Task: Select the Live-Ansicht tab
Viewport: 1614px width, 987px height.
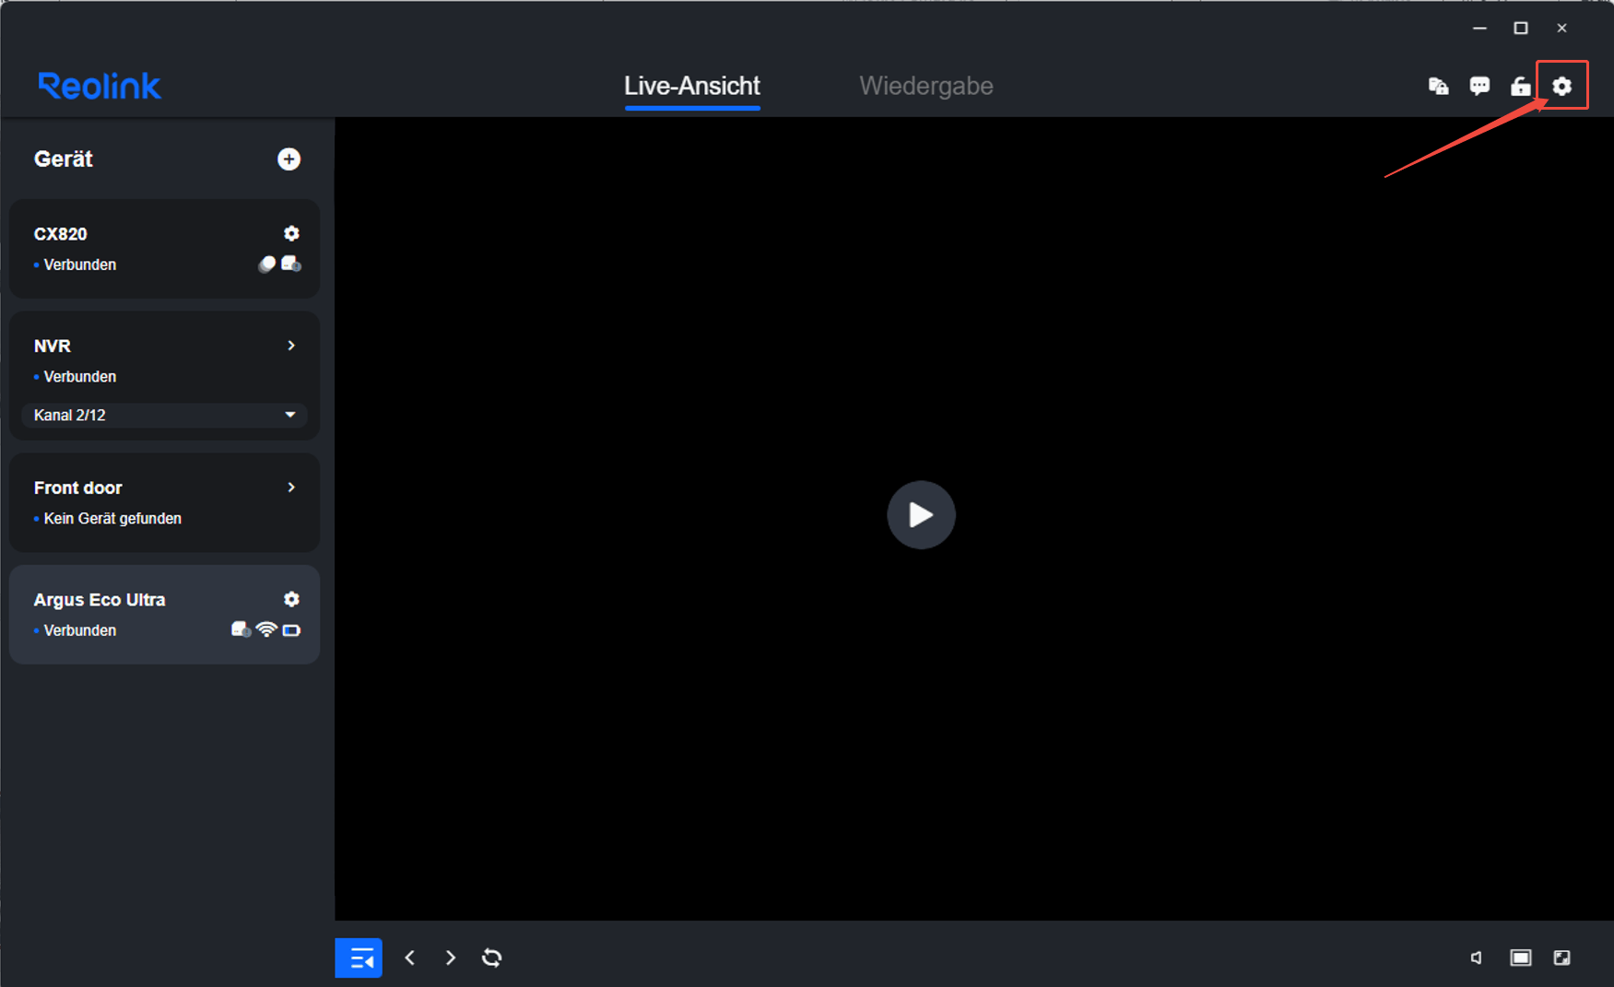Action: [692, 86]
